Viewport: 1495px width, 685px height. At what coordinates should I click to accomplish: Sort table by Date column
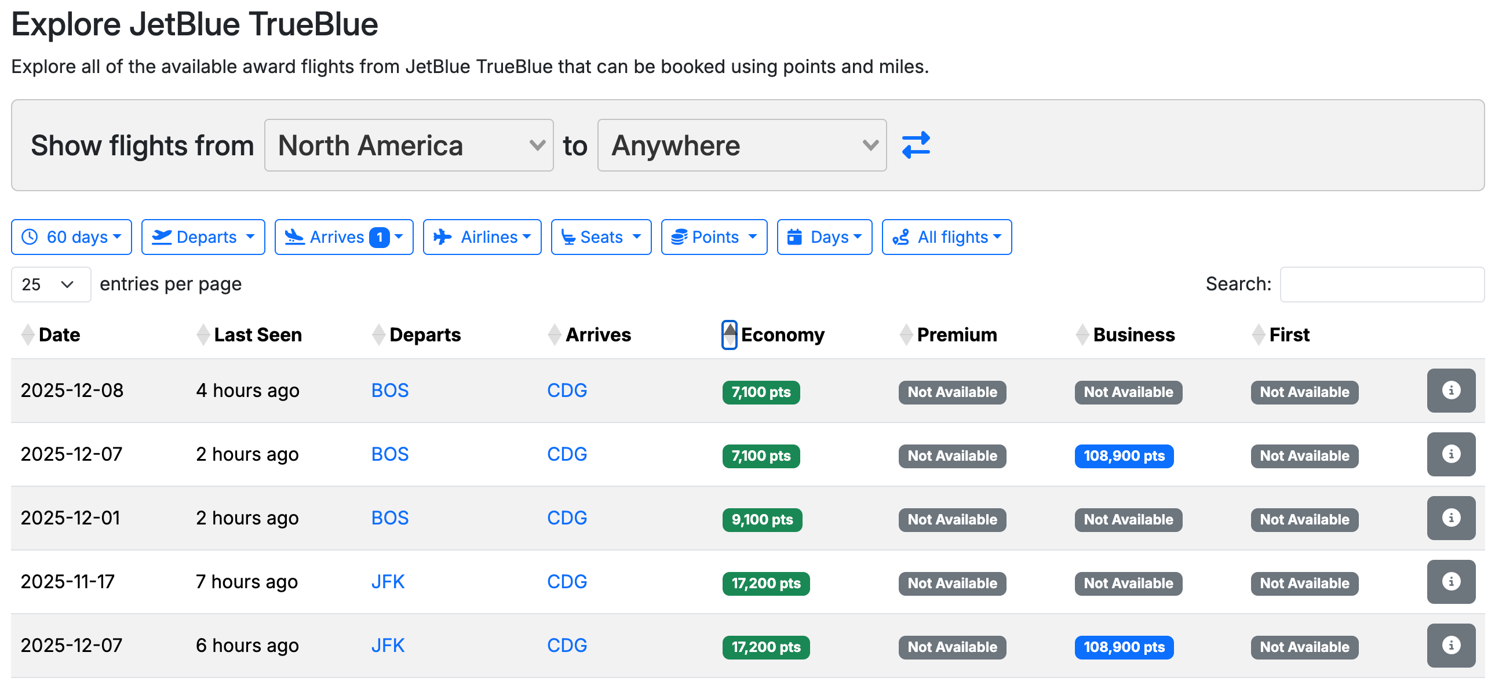coord(59,335)
